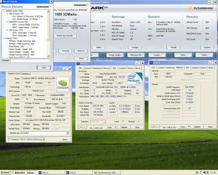The image size is (218, 175).
Task: Open the Tools dropdown arrow in CPU-Z processor window
Action: coord(116,127)
